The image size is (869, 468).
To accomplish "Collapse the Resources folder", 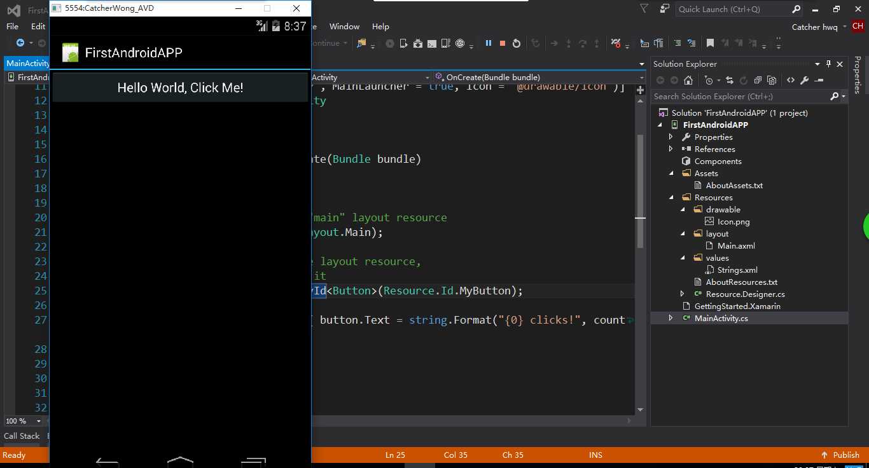I will click(671, 197).
